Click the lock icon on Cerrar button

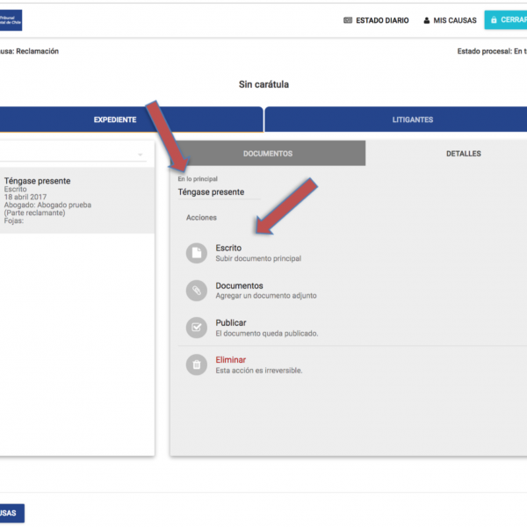(494, 20)
